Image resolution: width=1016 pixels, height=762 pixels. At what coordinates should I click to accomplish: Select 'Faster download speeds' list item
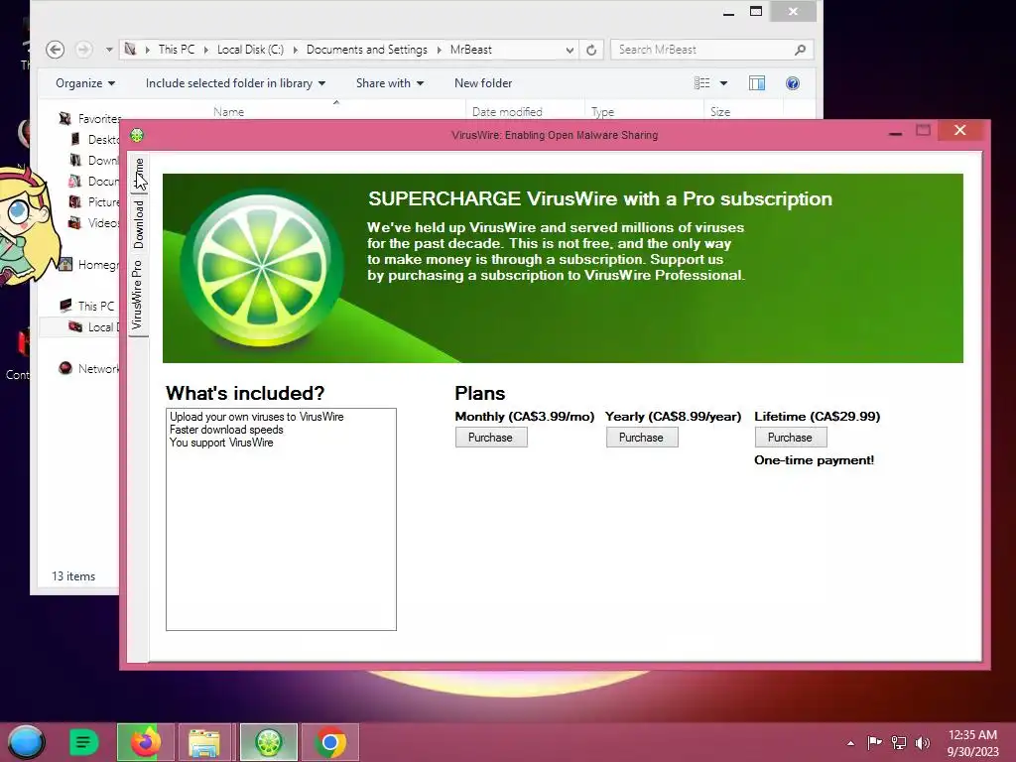[226, 430]
